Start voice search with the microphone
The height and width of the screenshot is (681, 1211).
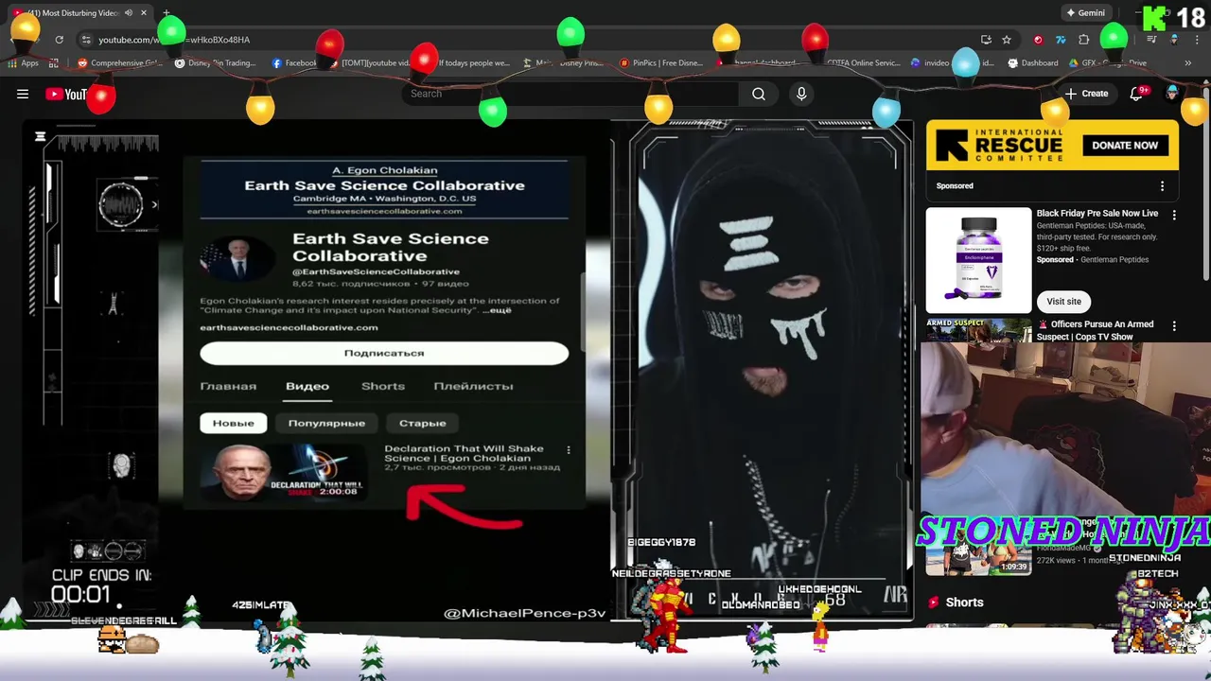pyautogui.click(x=801, y=94)
